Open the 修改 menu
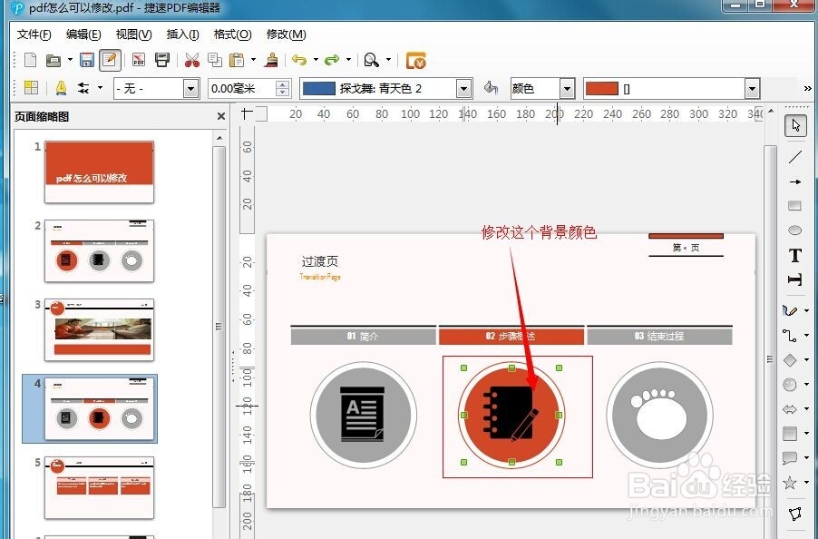The image size is (818, 539). click(286, 34)
